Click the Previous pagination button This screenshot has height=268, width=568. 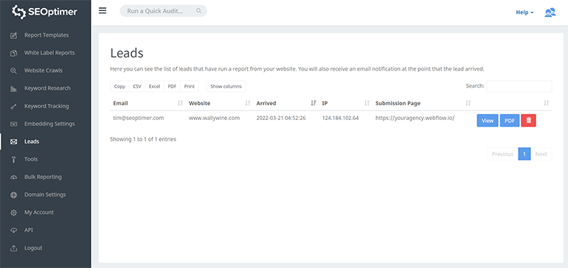point(502,154)
